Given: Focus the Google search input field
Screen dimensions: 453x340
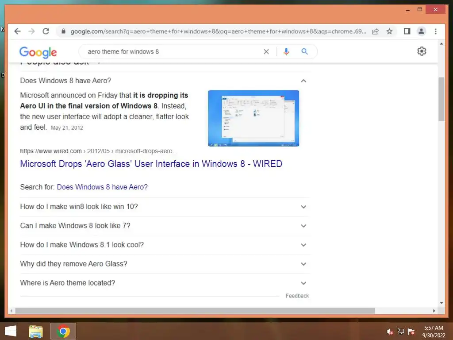Looking at the screenshot, I should (x=173, y=52).
